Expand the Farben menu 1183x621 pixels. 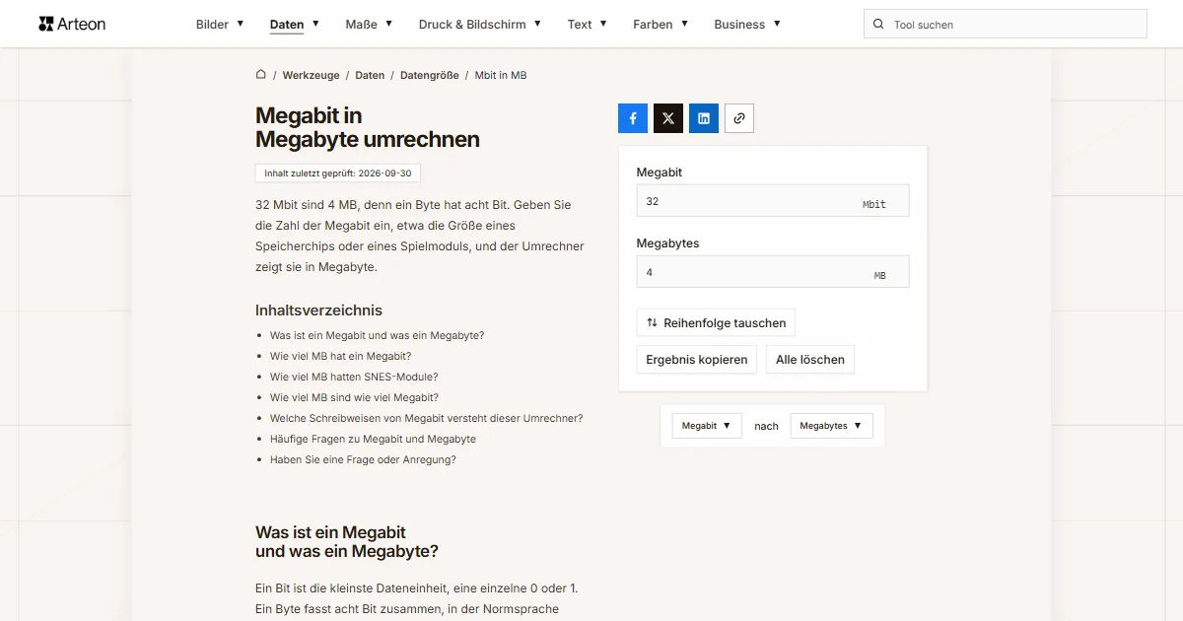pyautogui.click(x=661, y=24)
